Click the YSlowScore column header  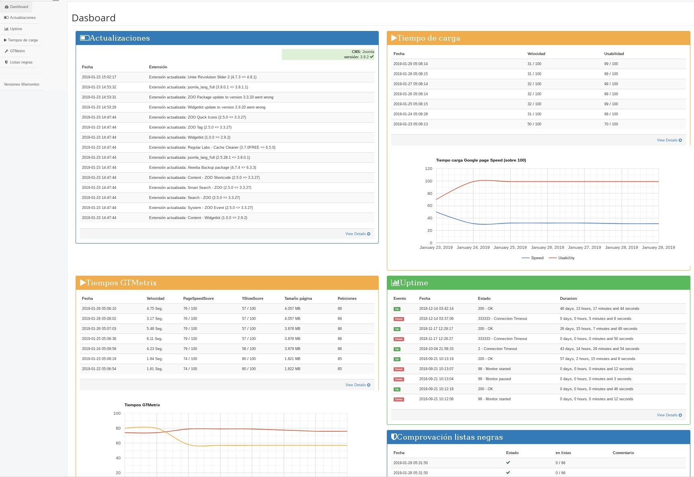(253, 299)
